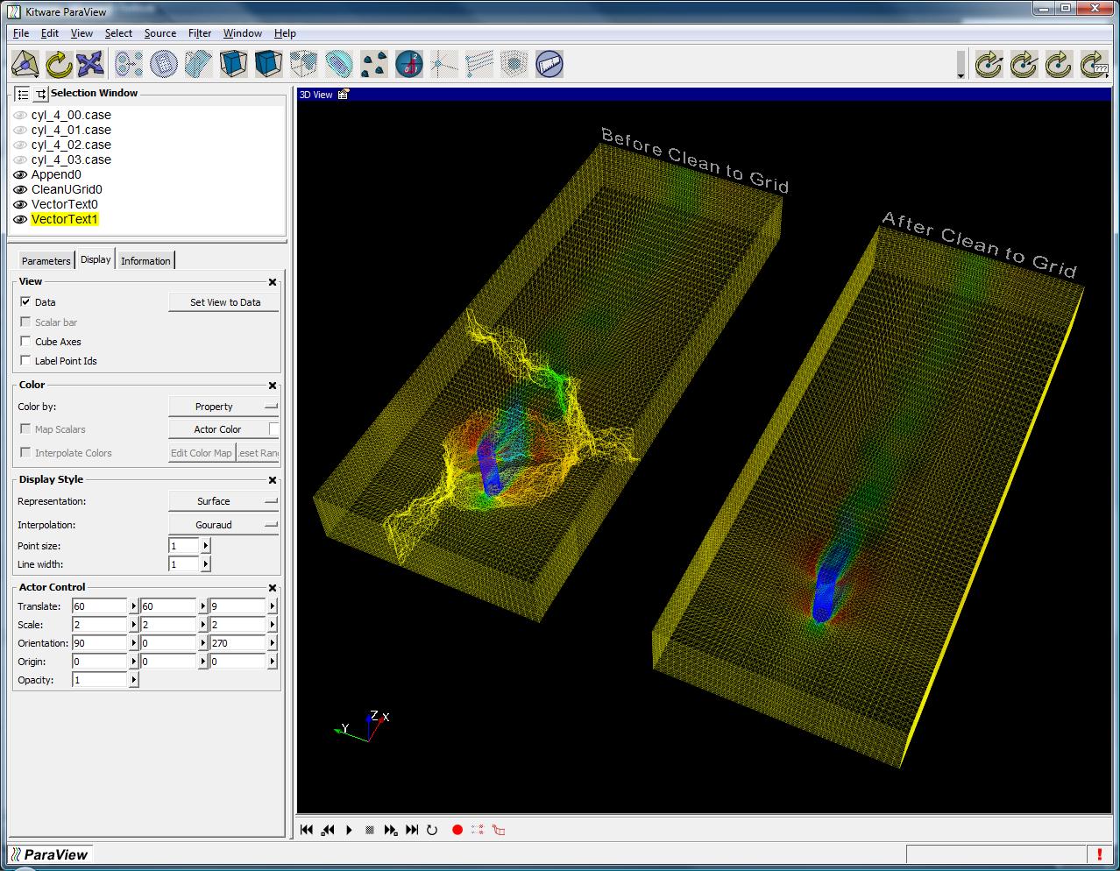1120x871 pixels.
Task: Jump to the first animation frame
Action: pyautogui.click(x=307, y=830)
